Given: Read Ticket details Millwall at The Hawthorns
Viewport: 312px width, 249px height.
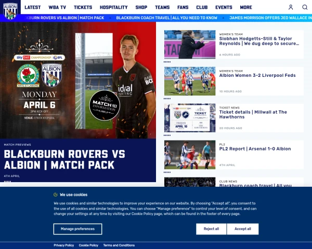Looking at the screenshot, I should coord(253,115).
